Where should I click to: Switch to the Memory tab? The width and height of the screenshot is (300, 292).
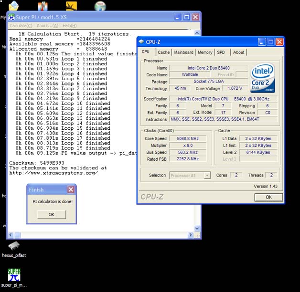[x=205, y=52]
